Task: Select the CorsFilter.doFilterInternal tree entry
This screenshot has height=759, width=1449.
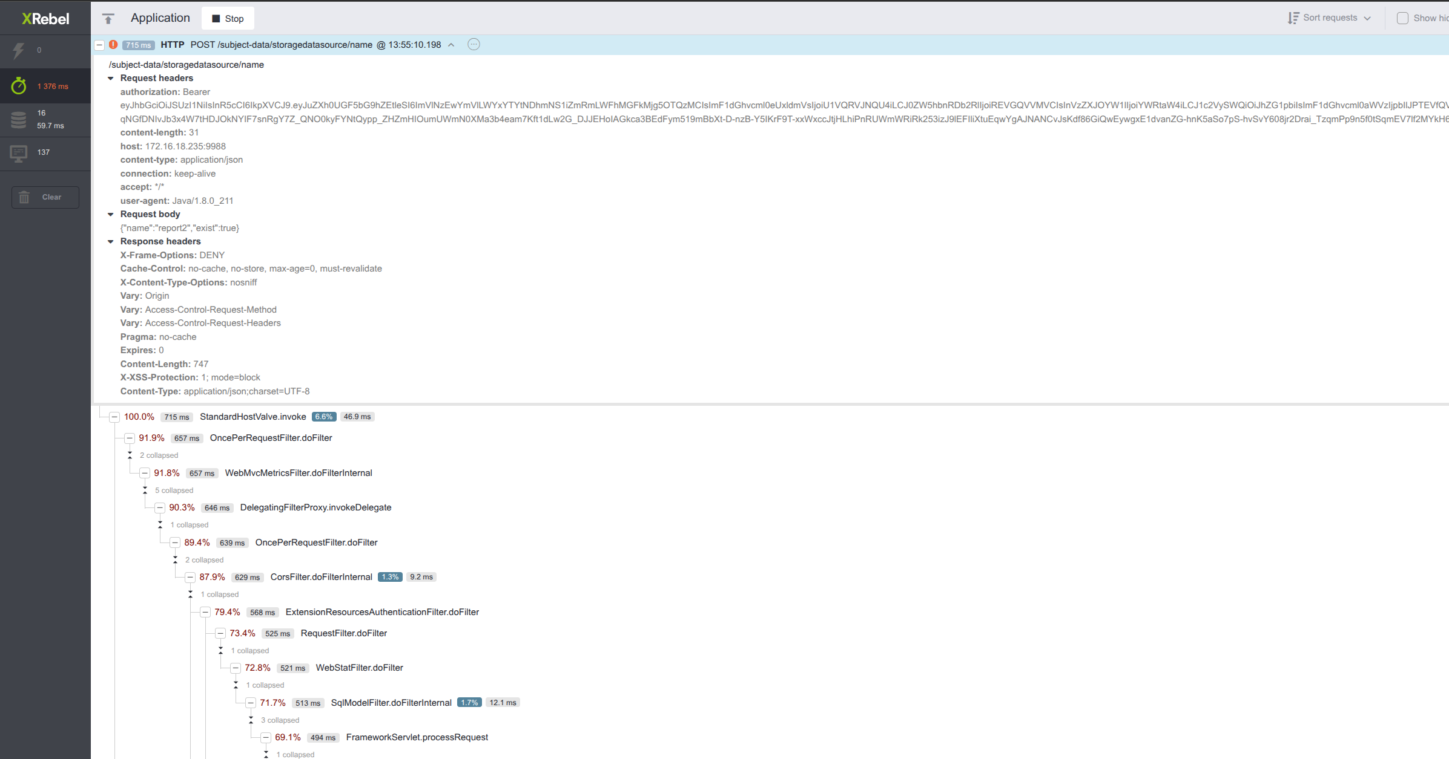Action: click(321, 577)
